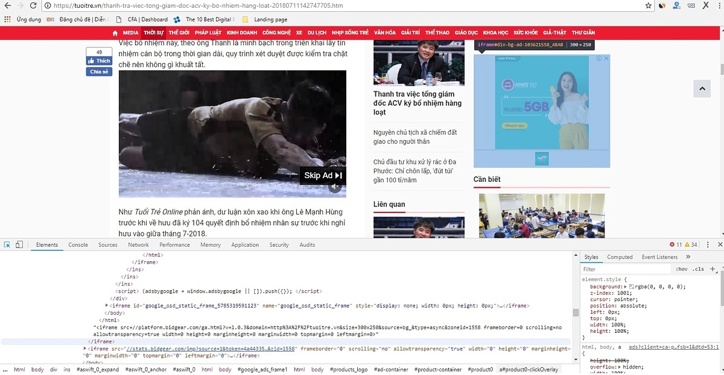
Task: Click the plus new style rule icon
Action: (713, 269)
